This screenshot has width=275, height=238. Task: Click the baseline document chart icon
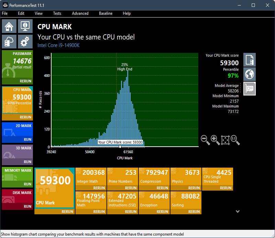coord(250,60)
